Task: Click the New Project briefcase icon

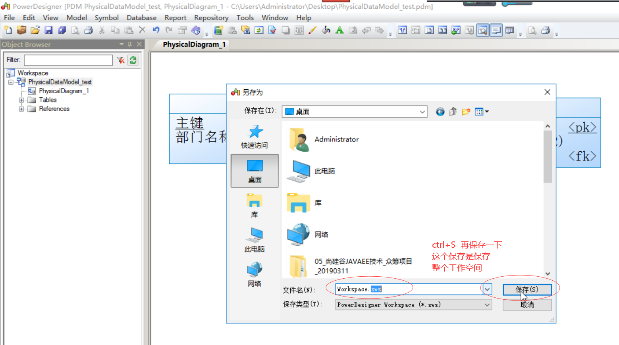Action: point(21,30)
